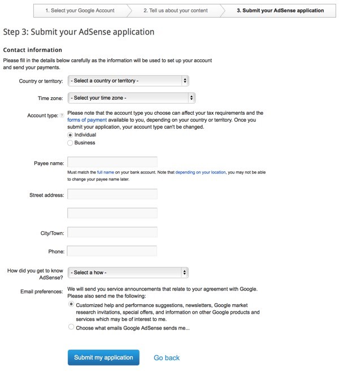Focus the Phone input field
Image resolution: width=339 pixels, height=372 pixels.
coord(112,251)
